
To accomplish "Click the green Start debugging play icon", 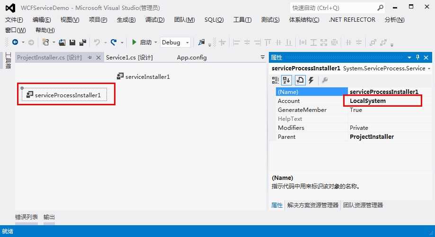I will 134,42.
